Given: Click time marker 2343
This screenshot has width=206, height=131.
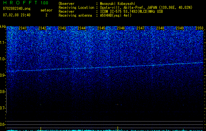Looking at the screenshot, I should click(x=62, y=28).
